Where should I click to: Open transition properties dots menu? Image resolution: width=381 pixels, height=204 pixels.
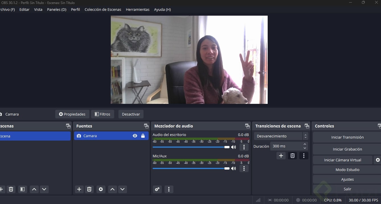304,156
